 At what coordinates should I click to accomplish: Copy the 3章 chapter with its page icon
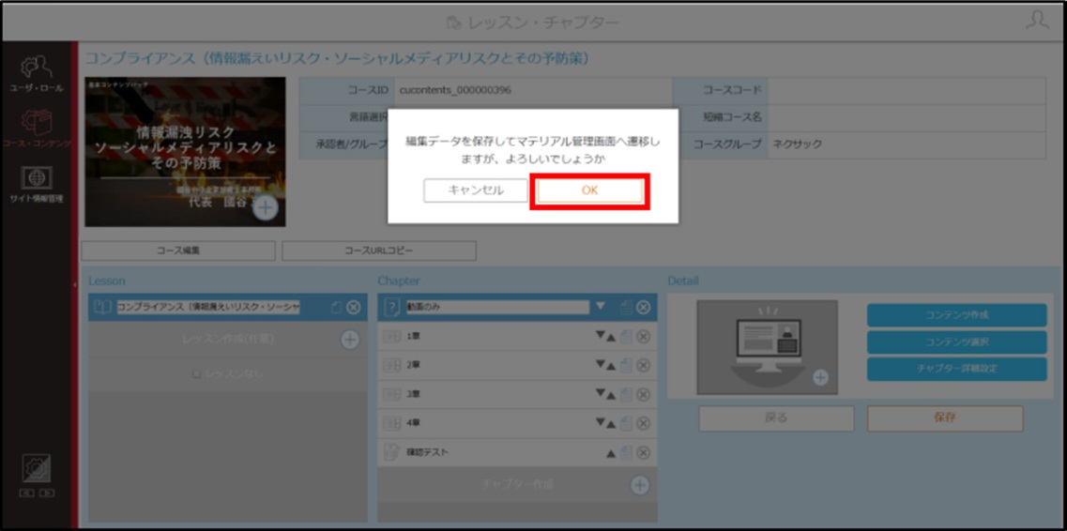click(626, 394)
